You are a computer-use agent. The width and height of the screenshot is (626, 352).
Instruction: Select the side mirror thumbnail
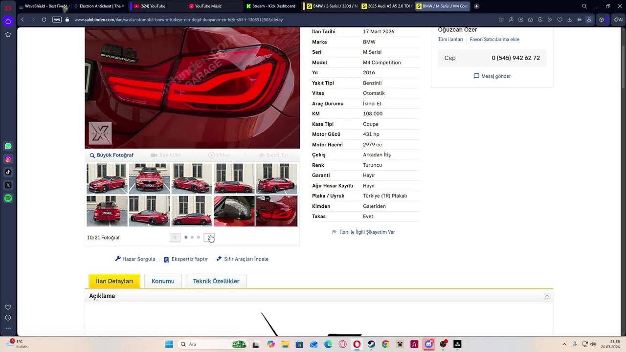coord(234,211)
